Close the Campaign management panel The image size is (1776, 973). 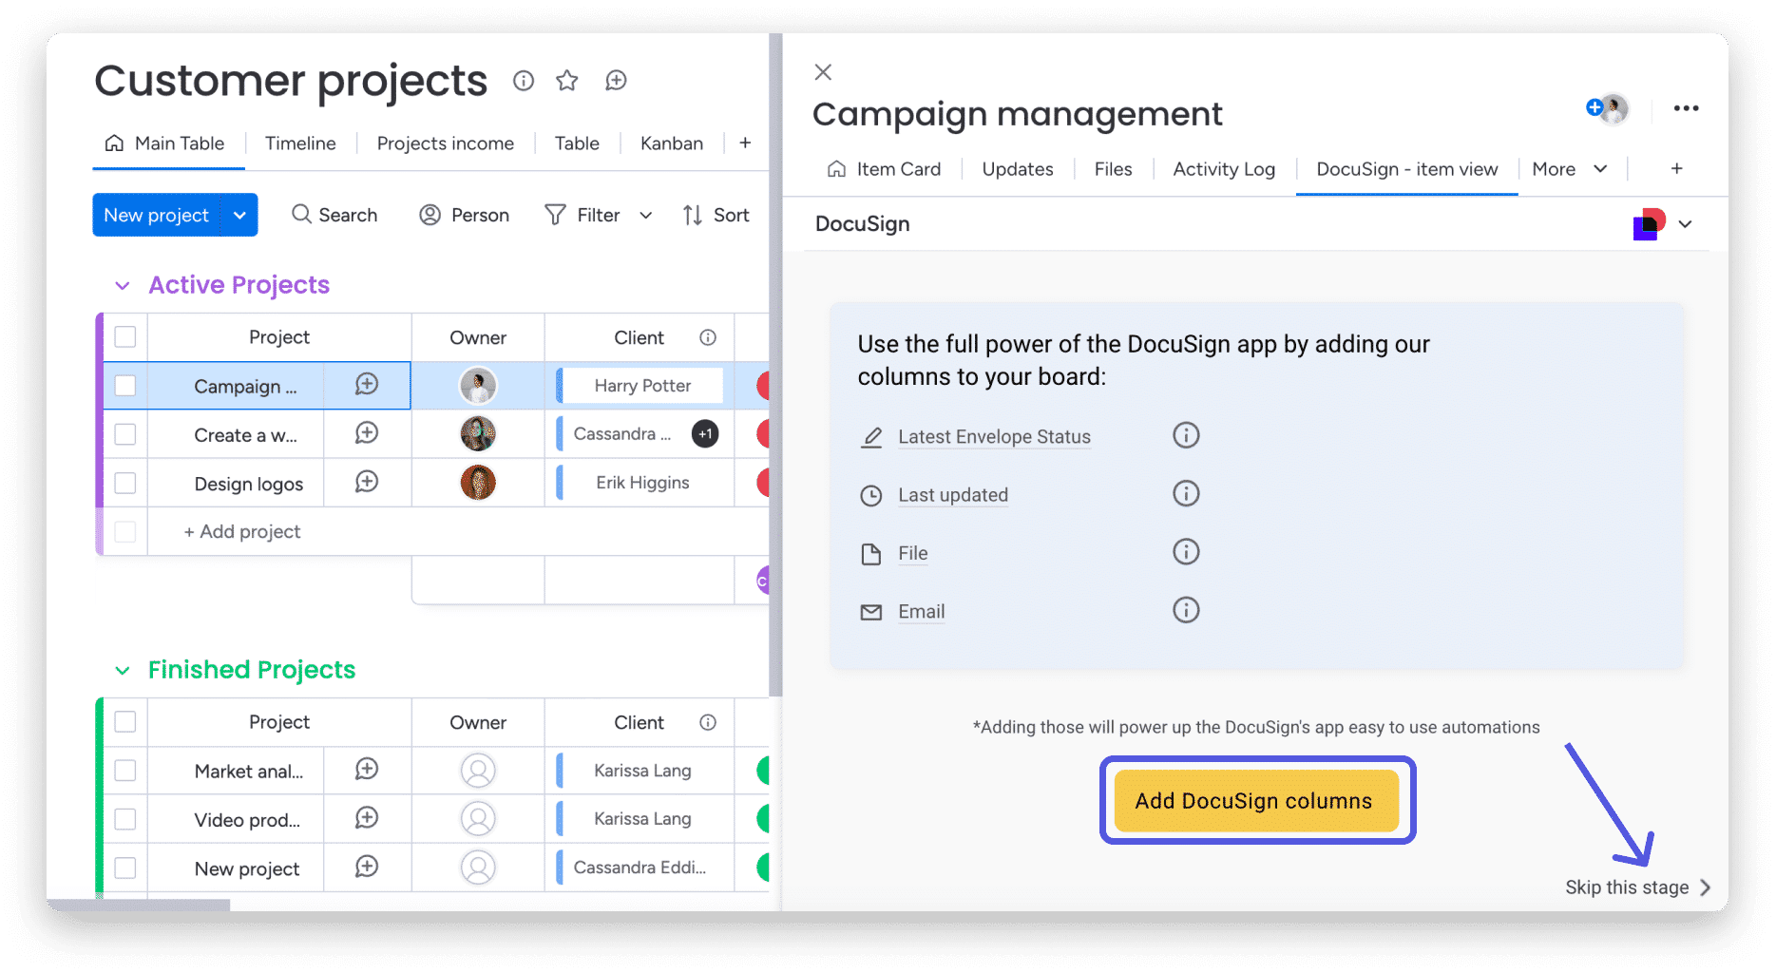pos(823,71)
